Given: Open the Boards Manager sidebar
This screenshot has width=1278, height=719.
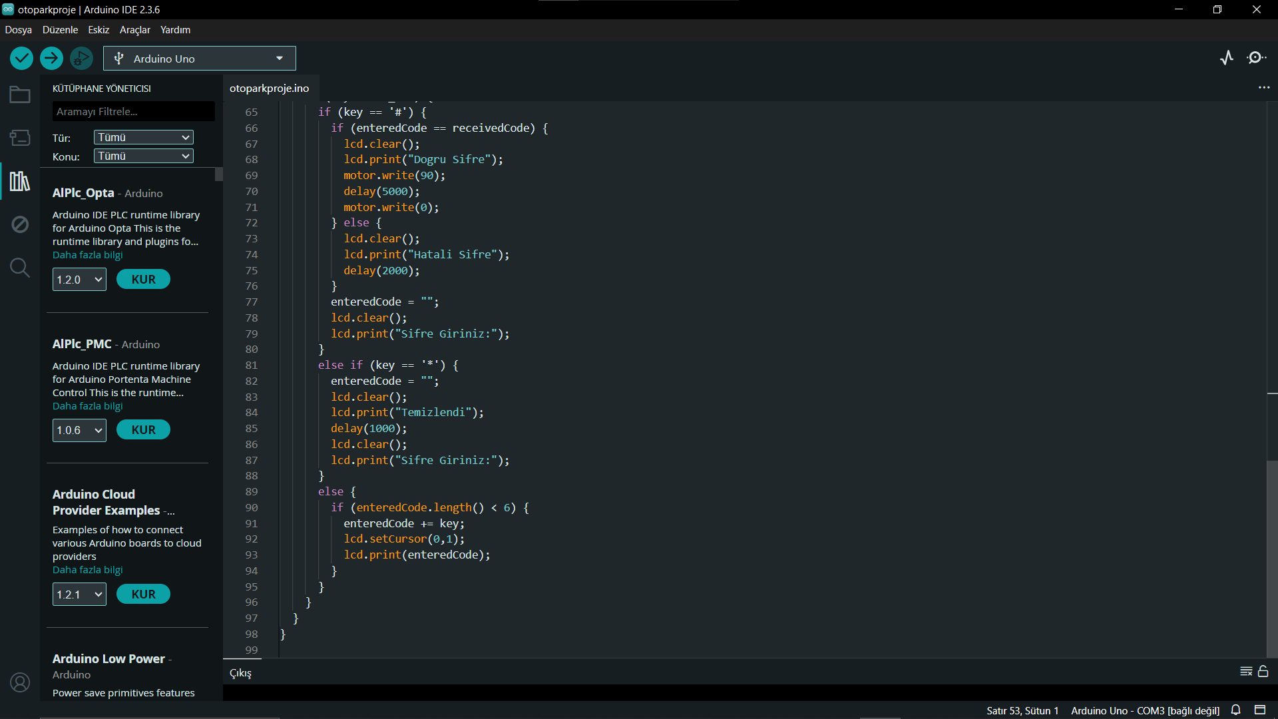Looking at the screenshot, I should tap(20, 138).
